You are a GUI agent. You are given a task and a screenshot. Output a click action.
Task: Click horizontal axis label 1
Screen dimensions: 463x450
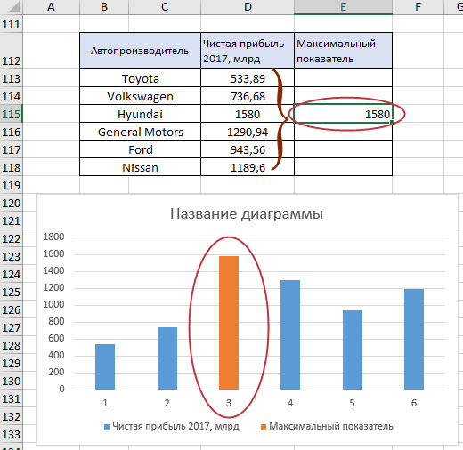pos(105,403)
